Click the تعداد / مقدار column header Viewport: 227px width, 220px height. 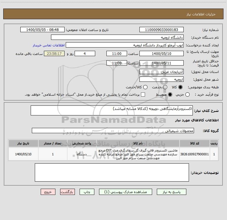tap(53, 144)
